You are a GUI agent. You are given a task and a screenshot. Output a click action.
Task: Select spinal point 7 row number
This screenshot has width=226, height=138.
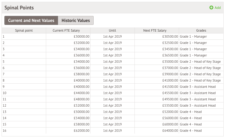(x=3, y=74)
